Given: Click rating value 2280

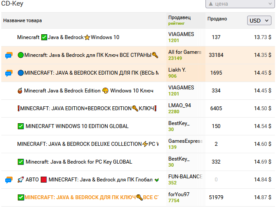Looking at the screenshot, I should tap(174, 112).
